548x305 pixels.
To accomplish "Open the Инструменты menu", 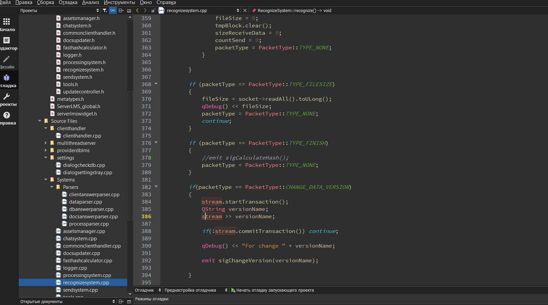I will [x=119, y=3].
